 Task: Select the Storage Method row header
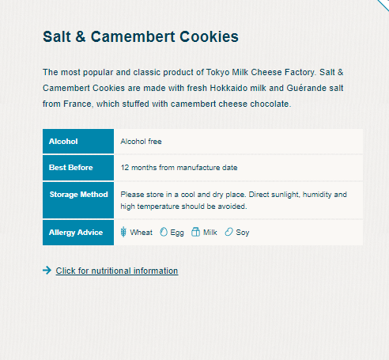click(78, 200)
